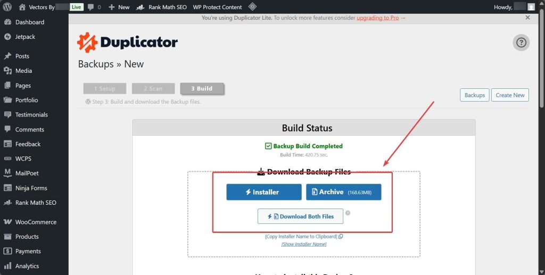Open the site home icon in admin bar
This screenshot has width=545, height=275.
(x=22, y=7)
